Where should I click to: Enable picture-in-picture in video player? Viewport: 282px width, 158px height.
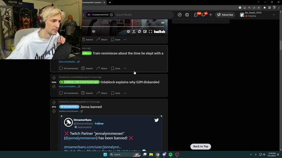[145, 32]
